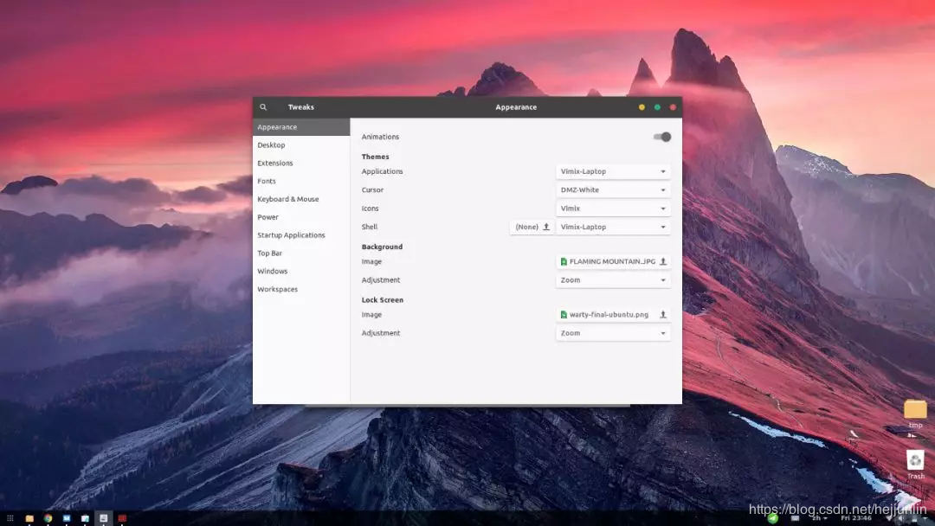The height and width of the screenshot is (526, 935).
Task: Maximize Tweaks with the green button
Action: tap(657, 107)
